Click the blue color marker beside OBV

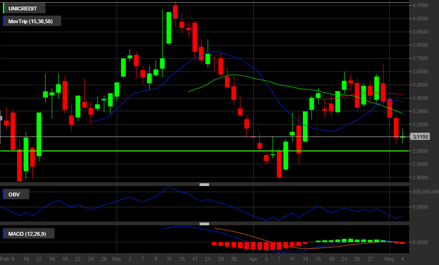pyautogui.click(x=4, y=194)
